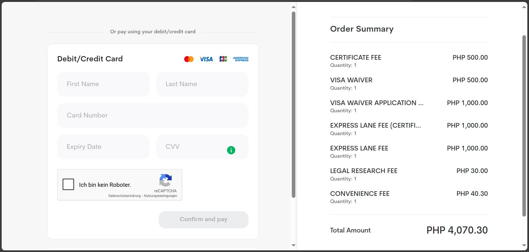Screen dimensions: 529x252
Task: Click the CVV input field
Action: 193,147
